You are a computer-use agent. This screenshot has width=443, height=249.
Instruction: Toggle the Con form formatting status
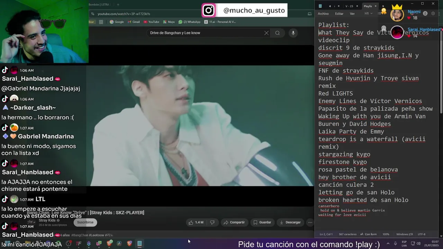point(368,234)
